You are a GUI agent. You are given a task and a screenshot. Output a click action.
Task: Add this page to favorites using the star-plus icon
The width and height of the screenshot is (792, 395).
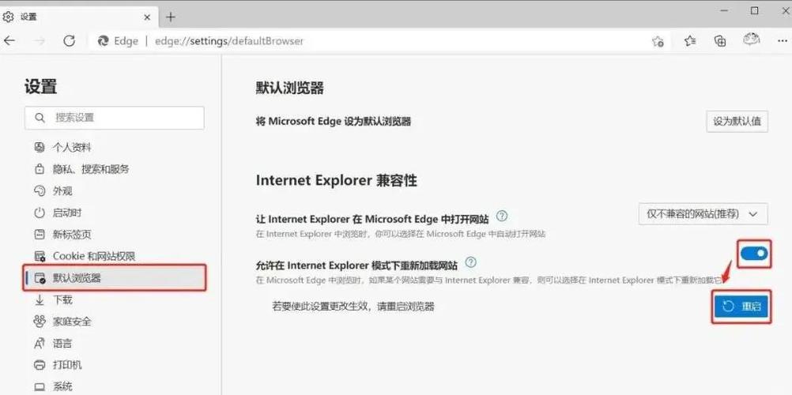(658, 41)
